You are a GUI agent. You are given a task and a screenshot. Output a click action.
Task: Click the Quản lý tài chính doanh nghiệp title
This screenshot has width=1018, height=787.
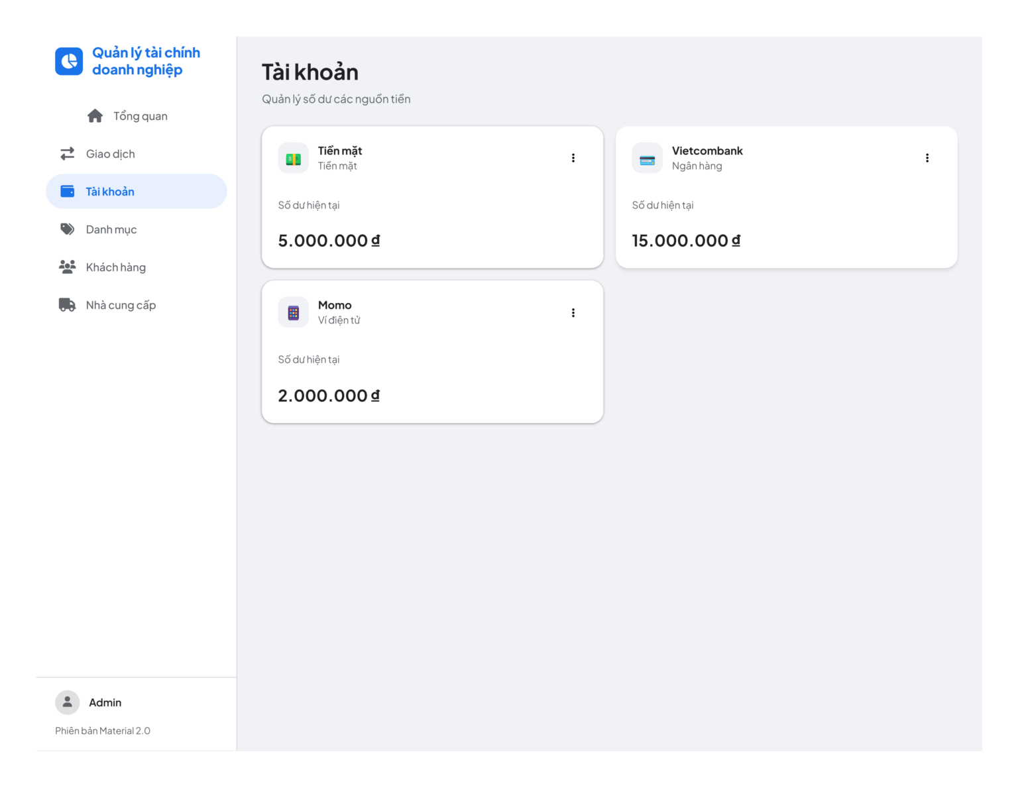[x=146, y=61]
